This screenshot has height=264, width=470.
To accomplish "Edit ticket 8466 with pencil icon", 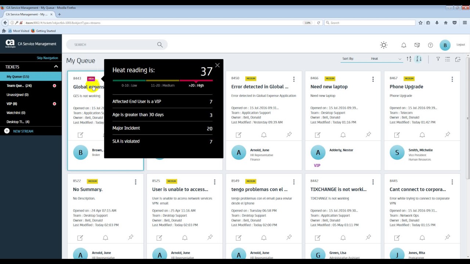I will 318,135.
